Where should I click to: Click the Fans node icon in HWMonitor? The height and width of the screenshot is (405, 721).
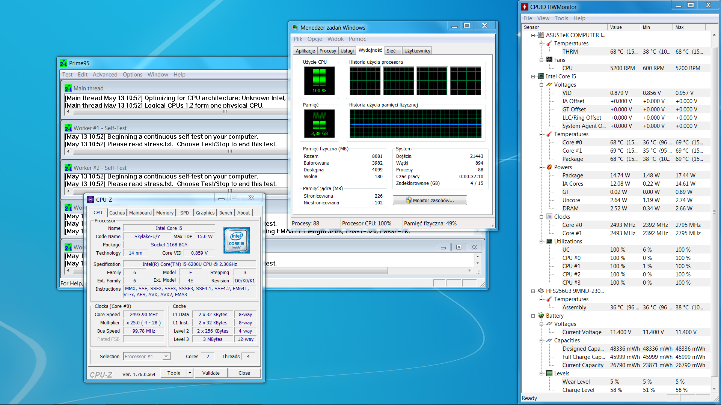click(x=549, y=60)
